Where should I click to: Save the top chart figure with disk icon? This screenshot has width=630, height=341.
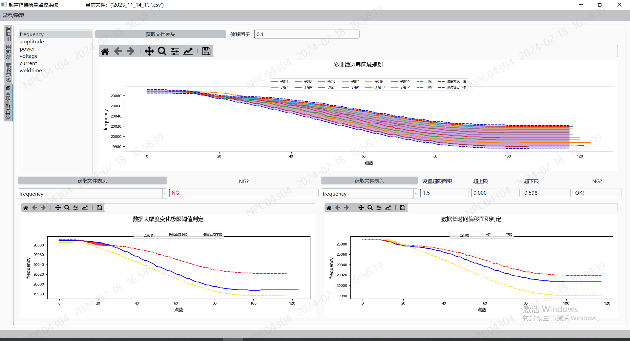point(206,51)
